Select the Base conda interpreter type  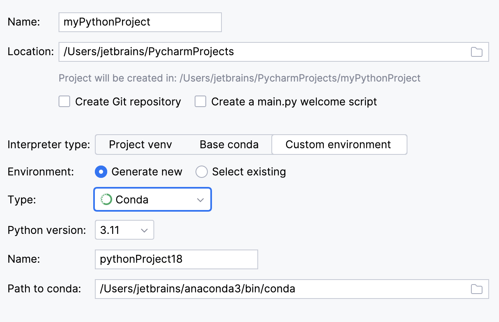(x=229, y=145)
